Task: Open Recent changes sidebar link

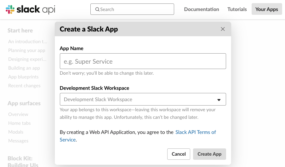Action: 24,86
